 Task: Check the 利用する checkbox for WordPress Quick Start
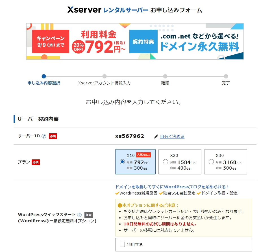[122, 244]
